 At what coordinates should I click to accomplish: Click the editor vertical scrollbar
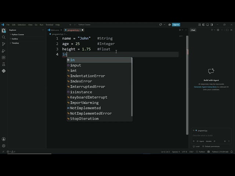coord(187,85)
